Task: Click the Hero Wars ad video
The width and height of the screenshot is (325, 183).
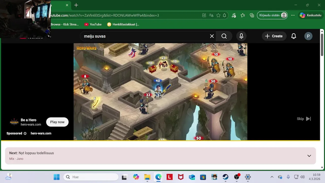Action: (160, 91)
